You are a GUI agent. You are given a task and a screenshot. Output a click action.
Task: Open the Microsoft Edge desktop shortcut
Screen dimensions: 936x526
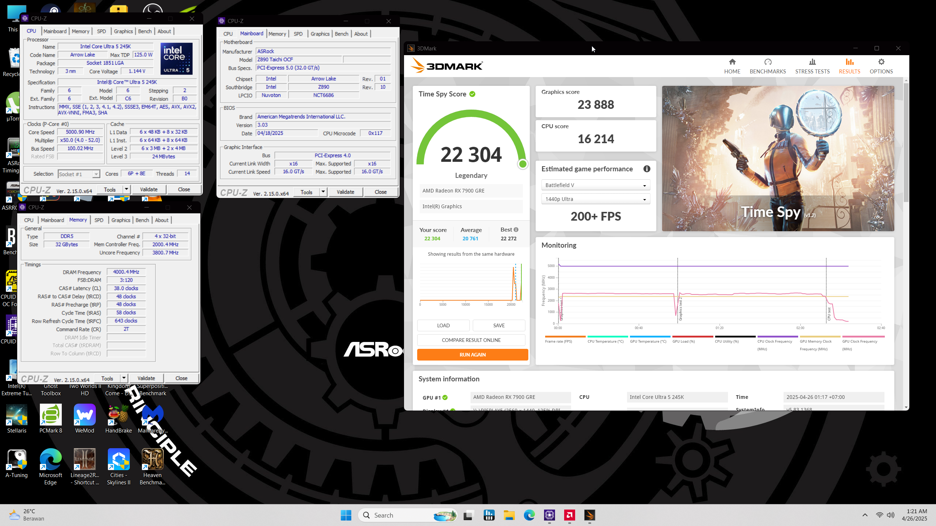pyautogui.click(x=51, y=466)
